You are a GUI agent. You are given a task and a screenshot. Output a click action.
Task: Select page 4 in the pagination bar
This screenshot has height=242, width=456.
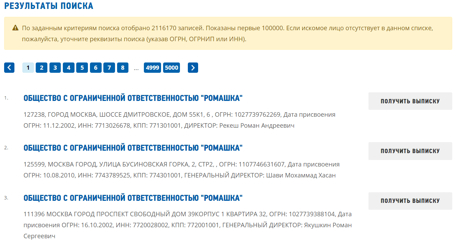tap(68, 68)
